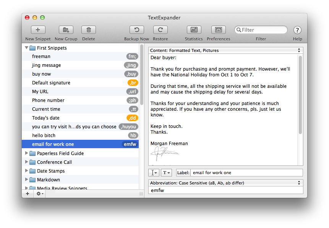Click the abbreviation field containing emfw
The width and height of the screenshot is (329, 228).
pos(226,190)
